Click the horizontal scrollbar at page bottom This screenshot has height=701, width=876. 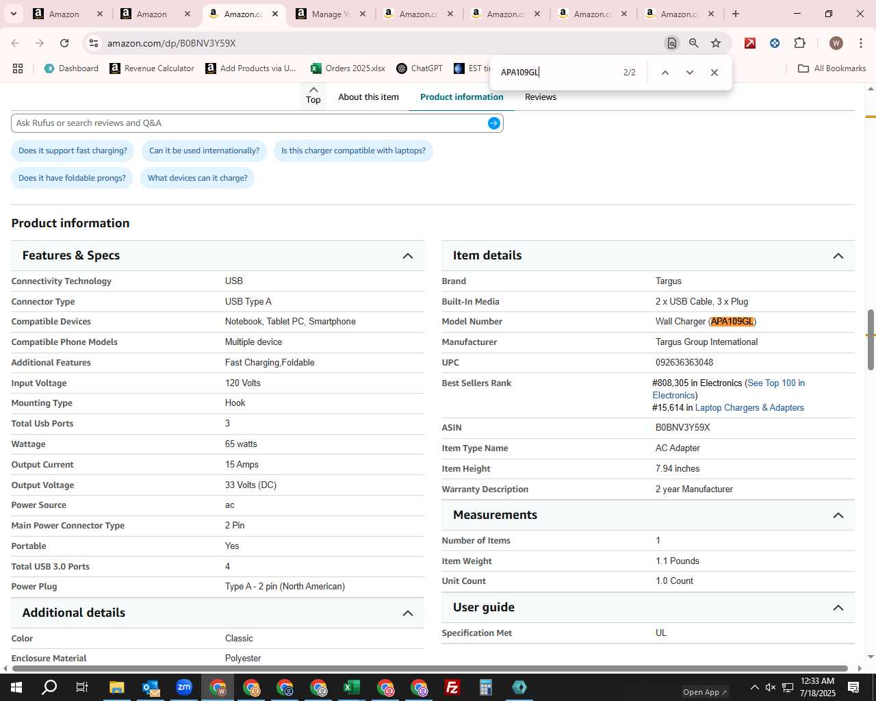coord(430,668)
